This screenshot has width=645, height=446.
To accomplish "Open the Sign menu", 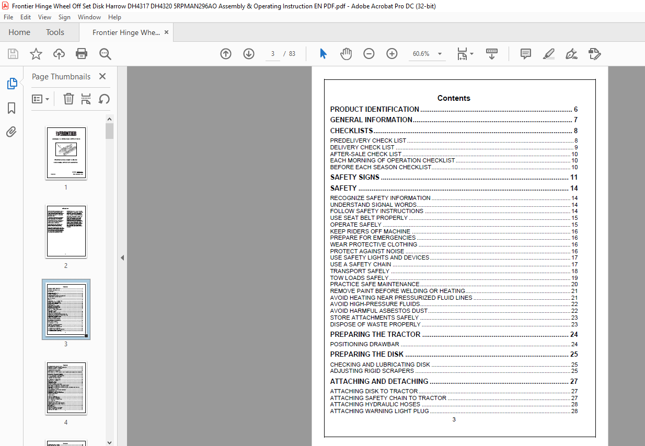I will [64, 17].
